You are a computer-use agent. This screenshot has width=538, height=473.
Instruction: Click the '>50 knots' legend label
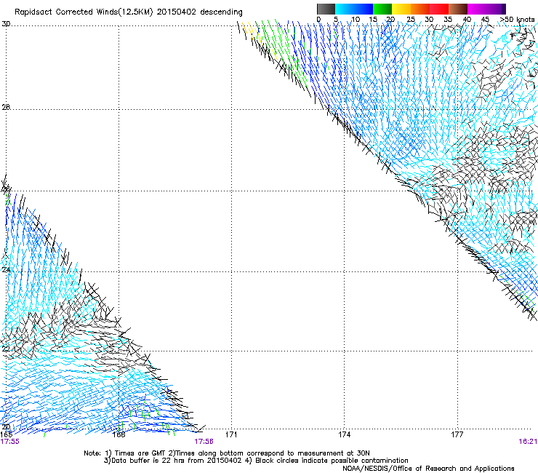point(517,20)
